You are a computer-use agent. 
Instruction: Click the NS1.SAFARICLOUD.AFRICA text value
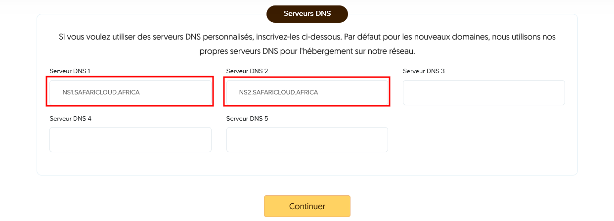[x=101, y=92]
